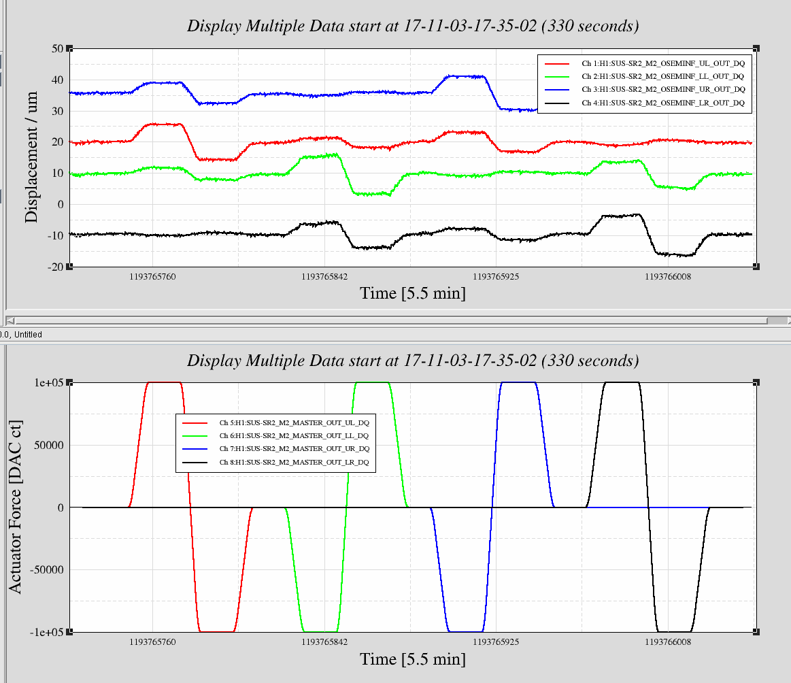
Task: Click tick label 1193765842 on the upper plot
Action: click(324, 276)
